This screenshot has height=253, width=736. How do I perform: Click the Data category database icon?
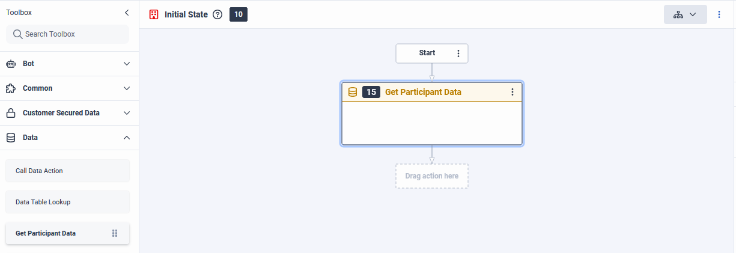[10, 138]
